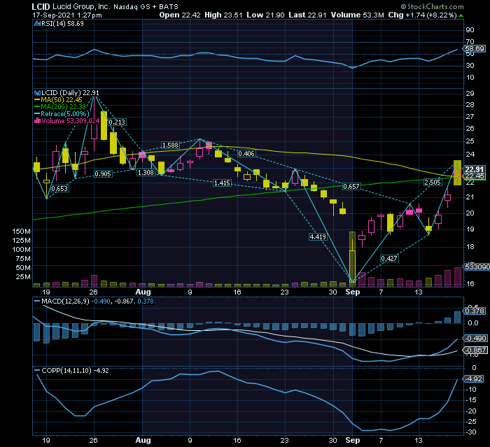
Task: Click the date stamp 17-Sep-2021 1:27pm
Action: coord(67,15)
